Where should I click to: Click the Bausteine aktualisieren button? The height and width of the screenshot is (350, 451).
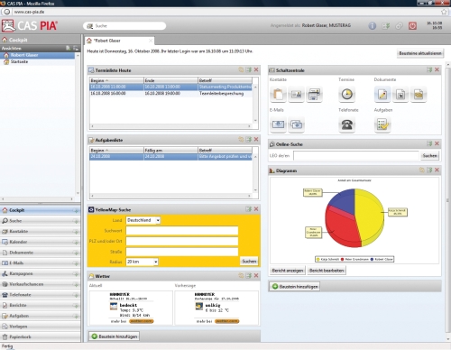[x=420, y=53]
